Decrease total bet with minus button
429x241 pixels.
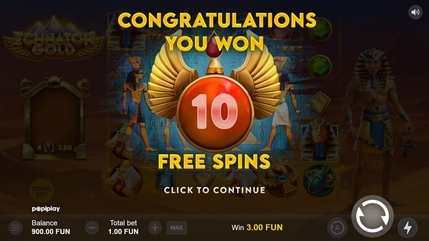click(x=92, y=227)
